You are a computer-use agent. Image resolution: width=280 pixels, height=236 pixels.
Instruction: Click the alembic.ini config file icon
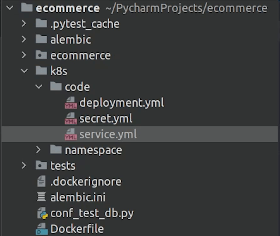(41, 197)
